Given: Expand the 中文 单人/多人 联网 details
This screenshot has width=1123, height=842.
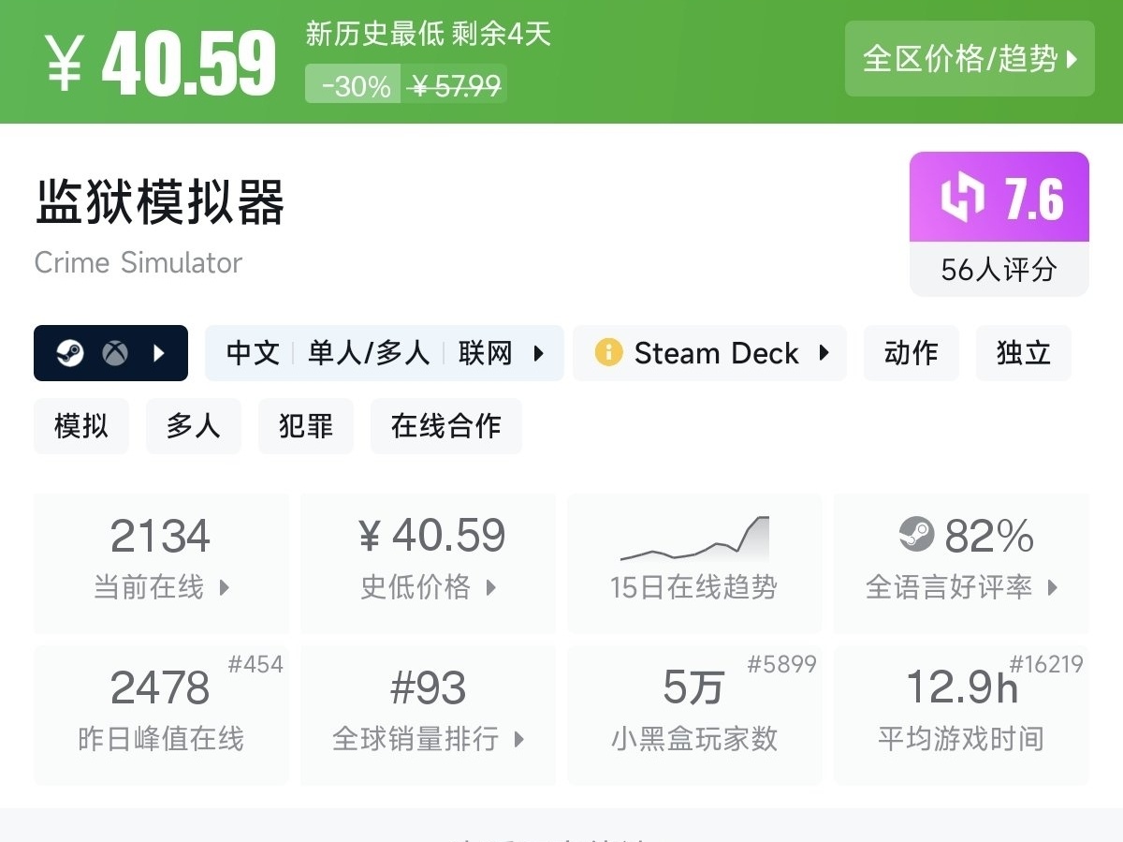Looking at the screenshot, I should 385,353.
